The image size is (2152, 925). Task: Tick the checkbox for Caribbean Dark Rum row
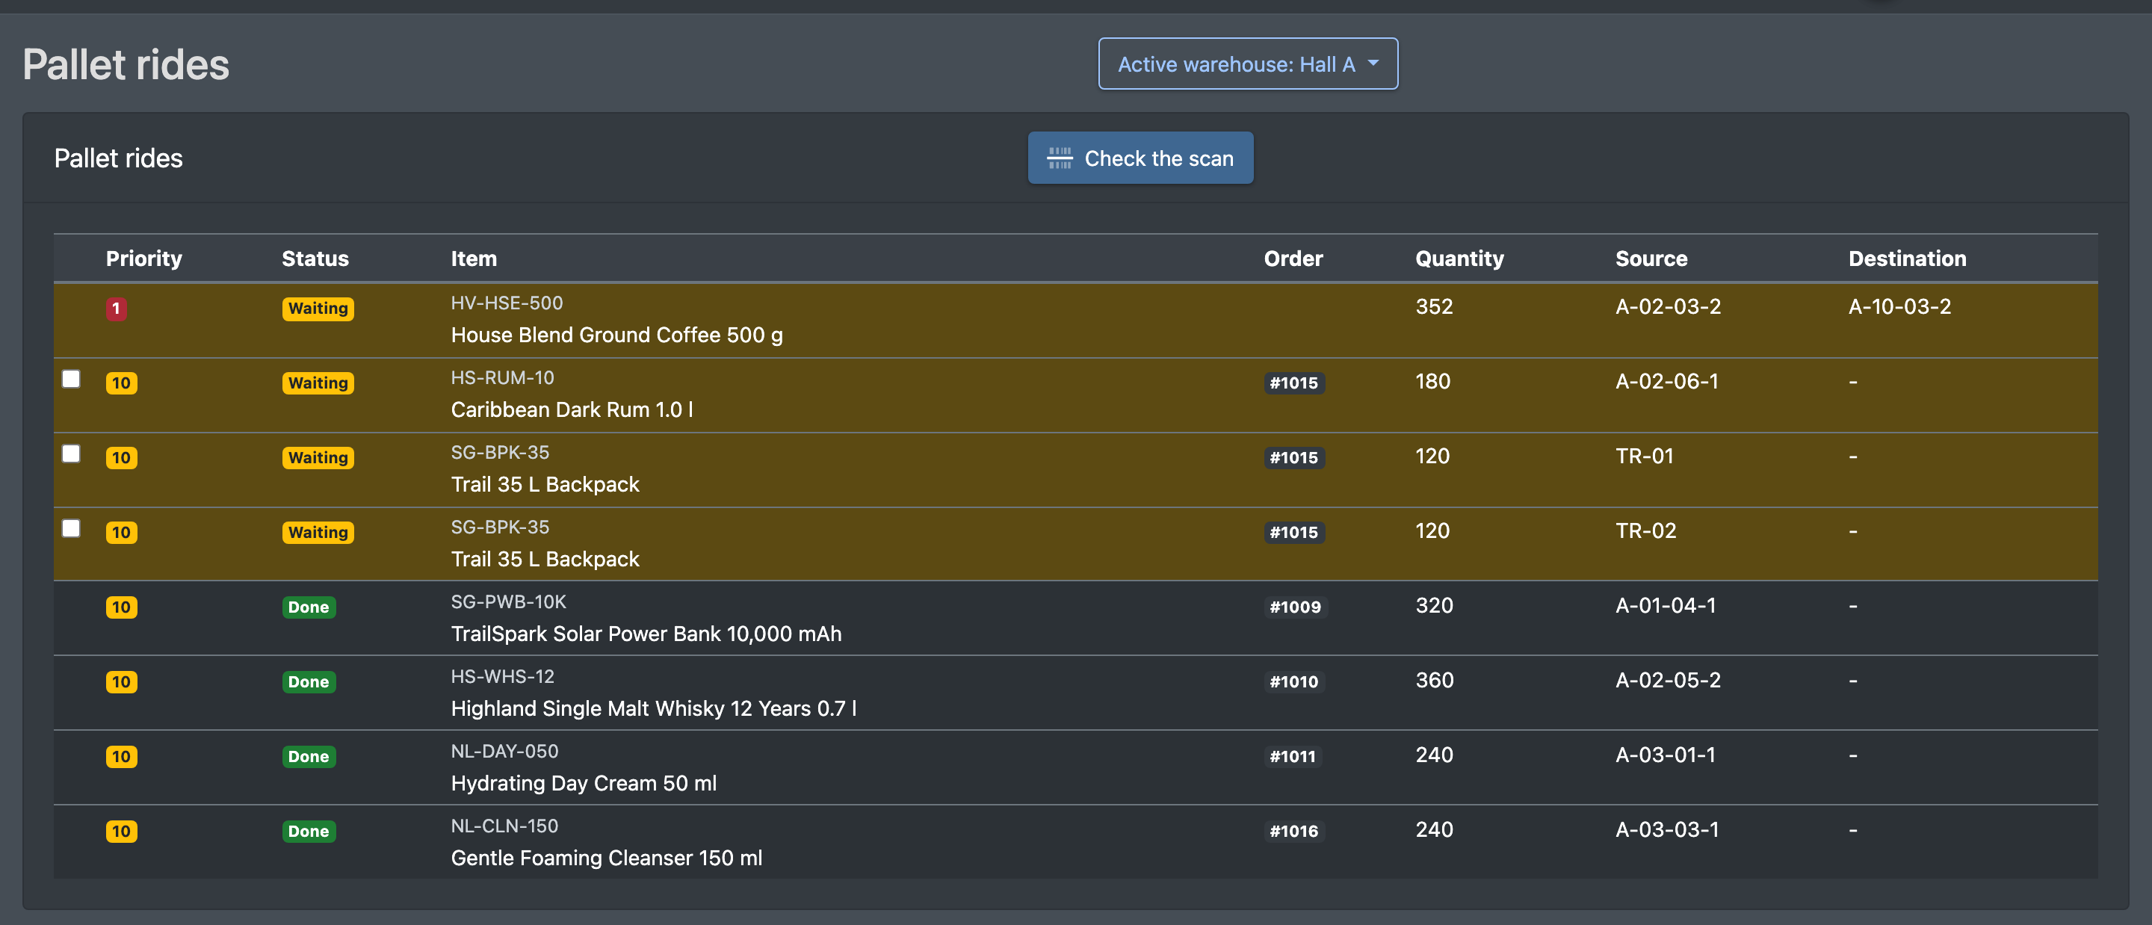[71, 380]
